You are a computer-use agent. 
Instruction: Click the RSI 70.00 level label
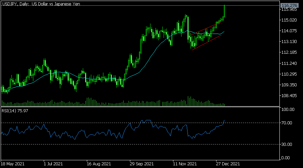[x=287, y=123]
